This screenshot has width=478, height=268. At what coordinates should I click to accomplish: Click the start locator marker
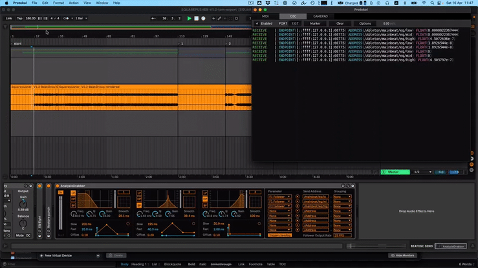click(x=17, y=43)
